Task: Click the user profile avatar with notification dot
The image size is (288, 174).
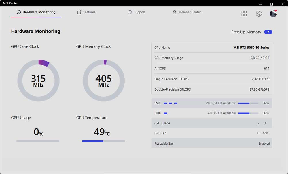Action: (273, 13)
